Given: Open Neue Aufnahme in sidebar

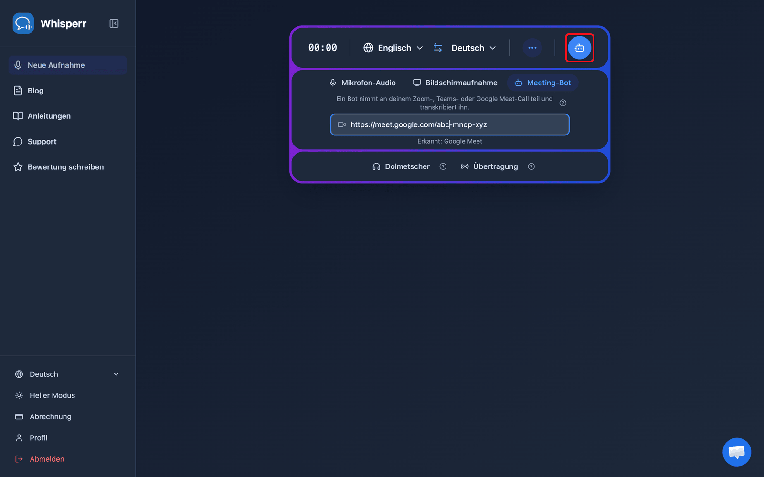Looking at the screenshot, I should click(x=67, y=65).
